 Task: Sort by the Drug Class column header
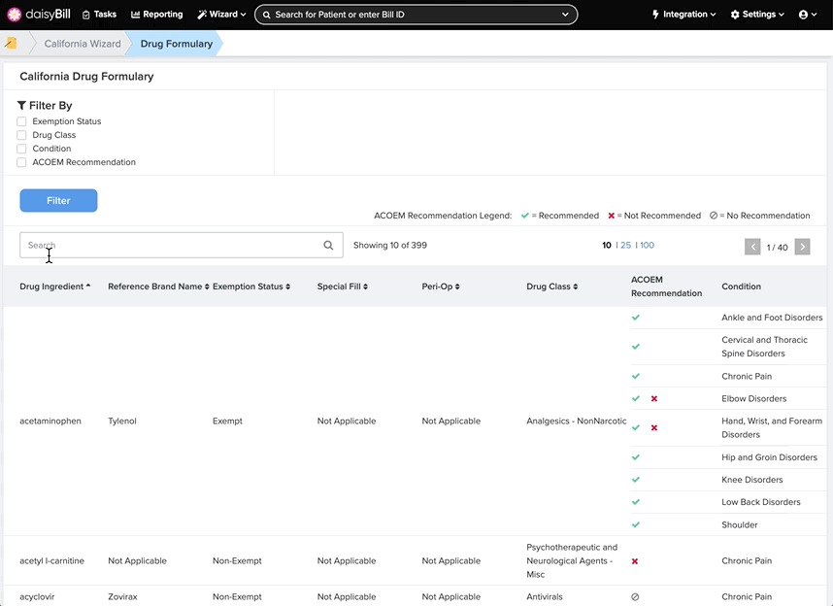tap(552, 286)
